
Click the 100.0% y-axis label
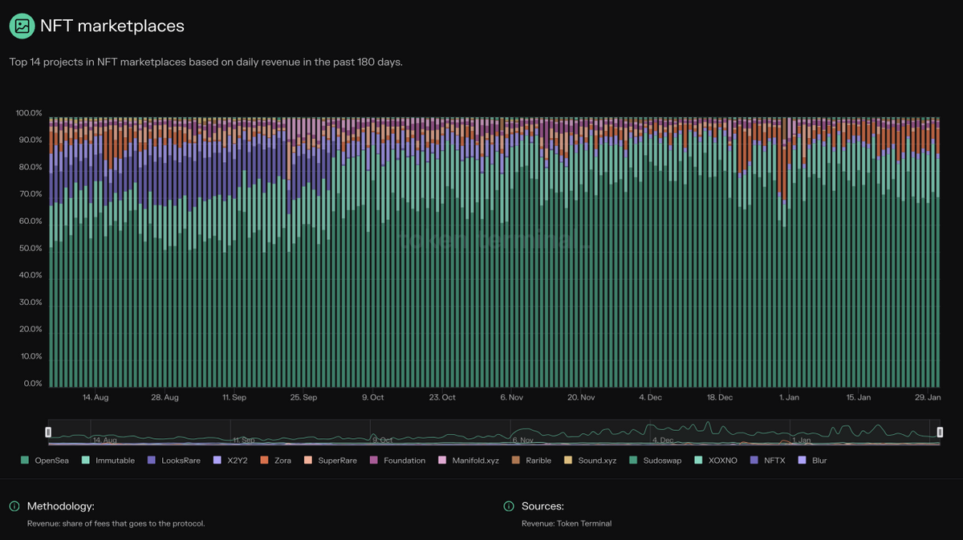[x=29, y=113]
